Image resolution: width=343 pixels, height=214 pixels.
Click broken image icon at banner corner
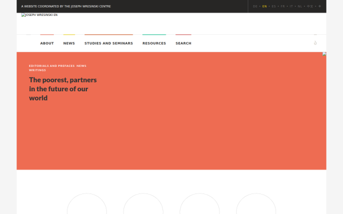(x=324, y=54)
